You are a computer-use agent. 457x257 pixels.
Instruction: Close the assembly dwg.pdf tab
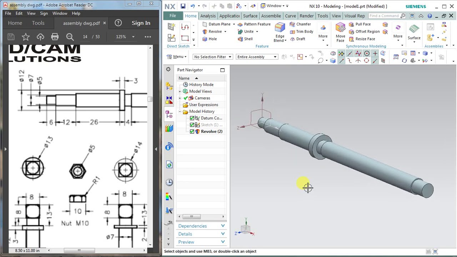(x=104, y=23)
